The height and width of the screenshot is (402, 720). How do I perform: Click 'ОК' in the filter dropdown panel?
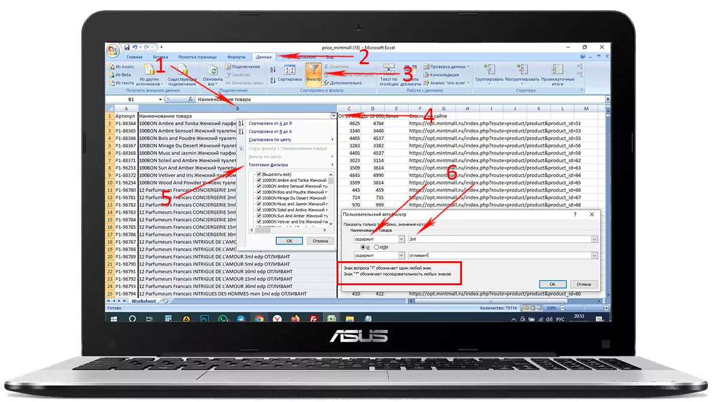289,241
